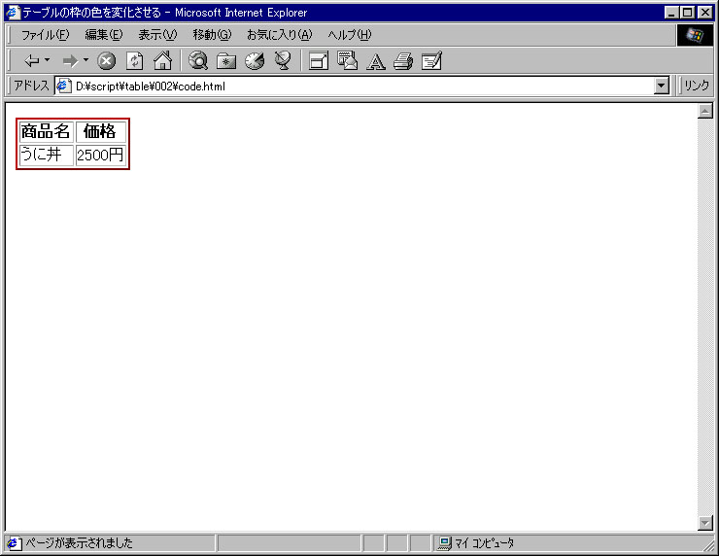Click the My Computer icon in status bar
This screenshot has width=719, height=556.
click(x=444, y=543)
